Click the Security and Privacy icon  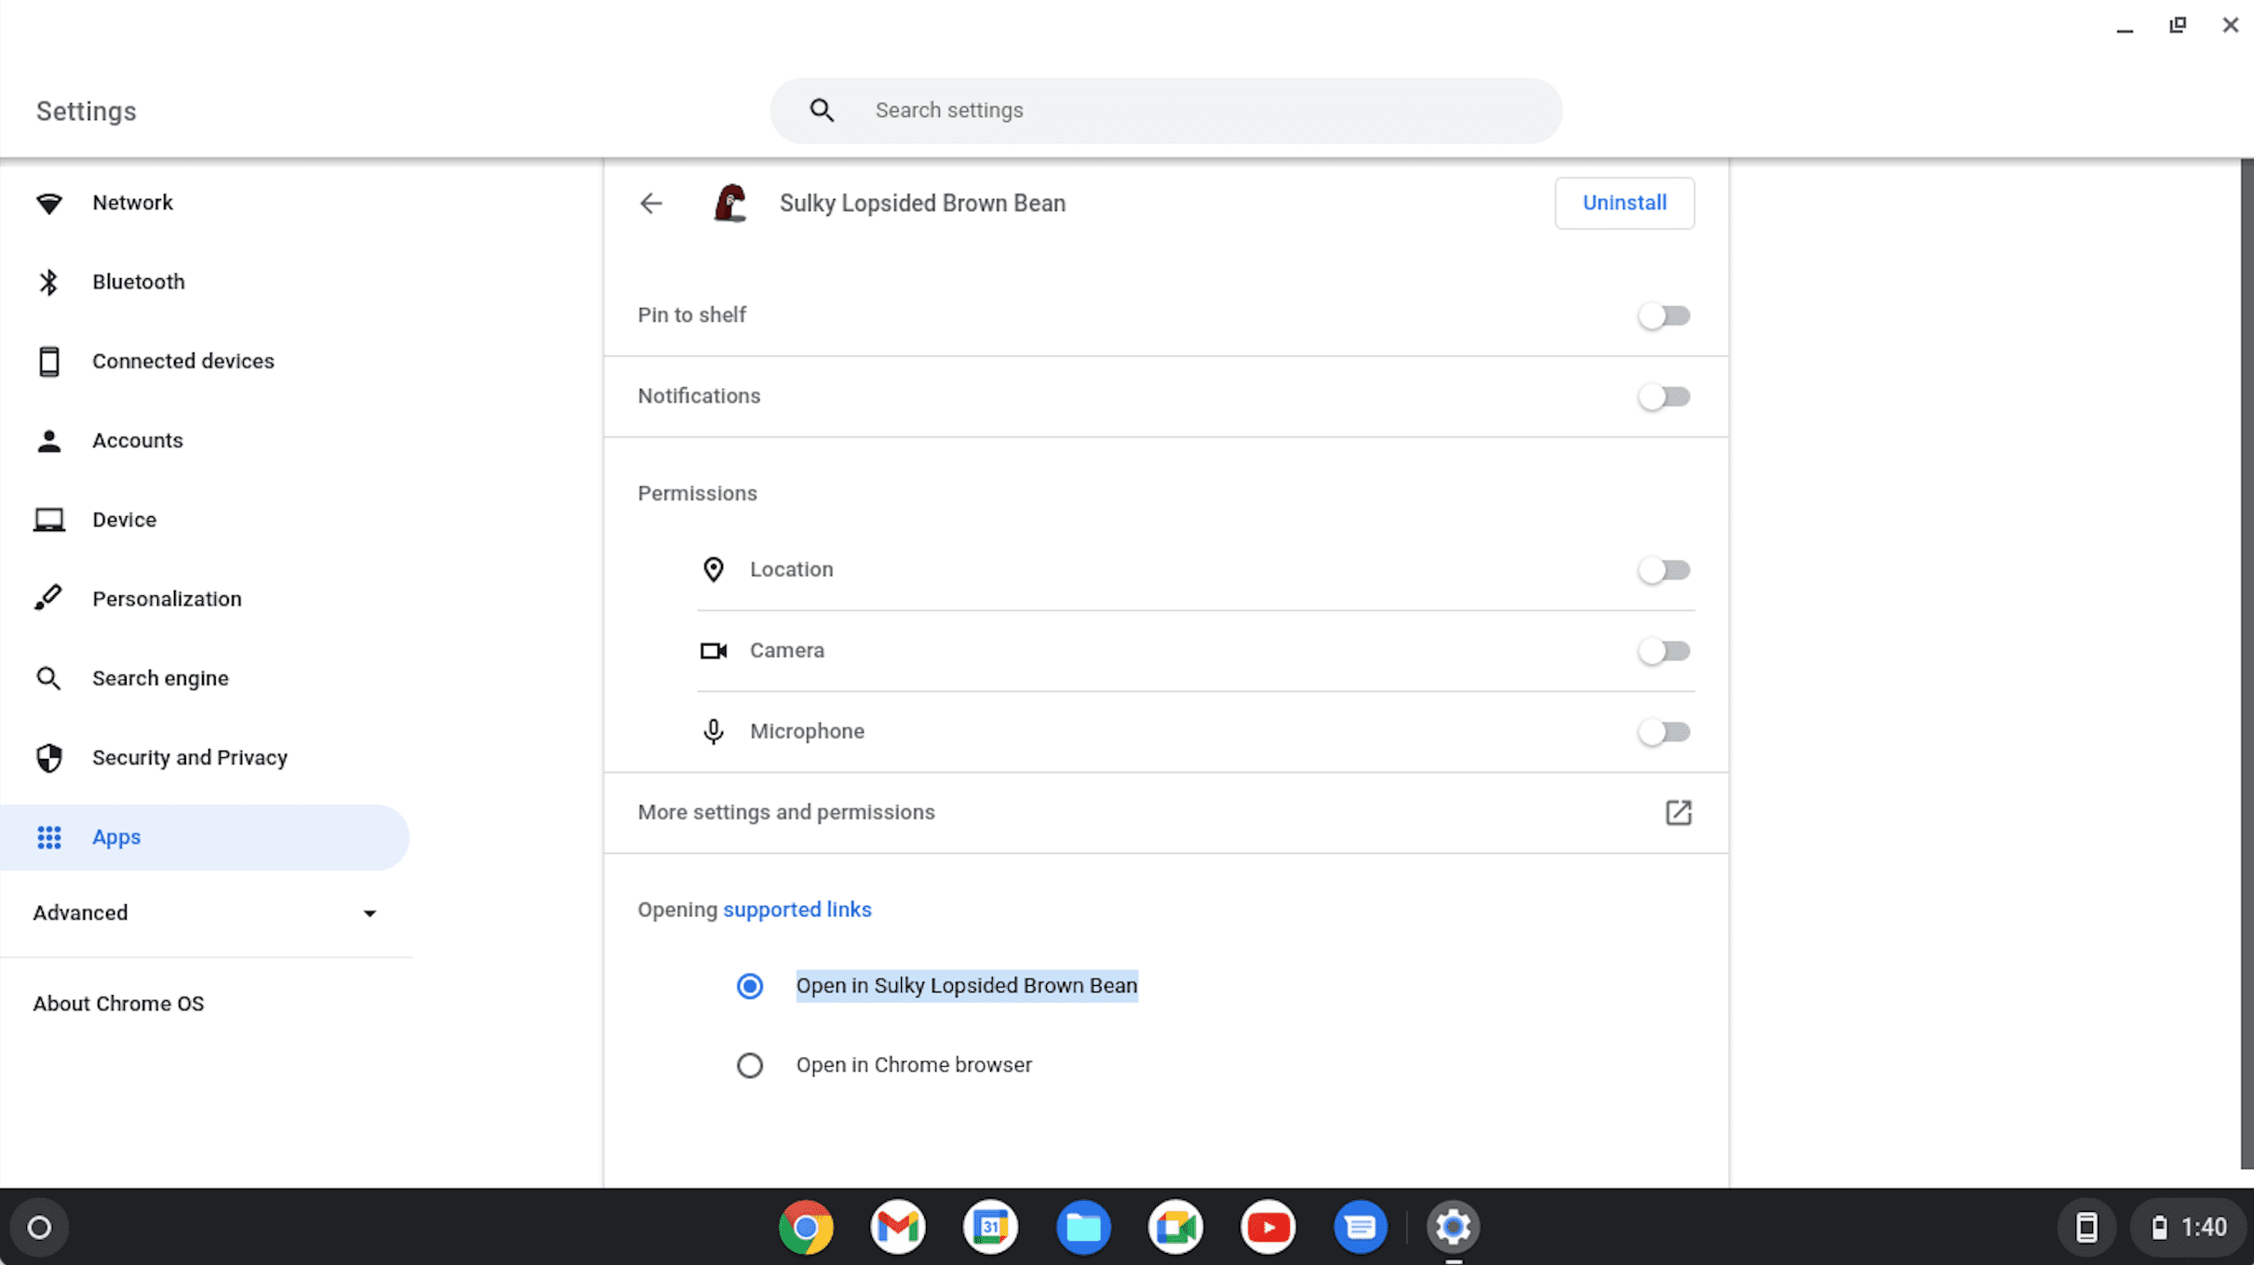tap(51, 756)
